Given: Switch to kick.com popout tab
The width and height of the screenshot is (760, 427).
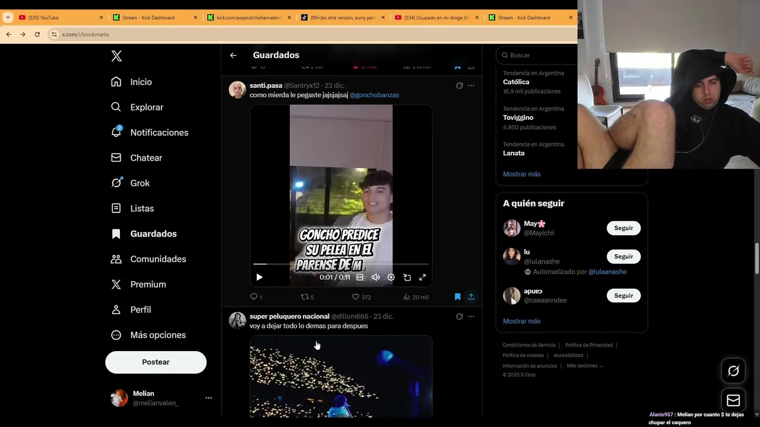Looking at the screenshot, I should (249, 18).
